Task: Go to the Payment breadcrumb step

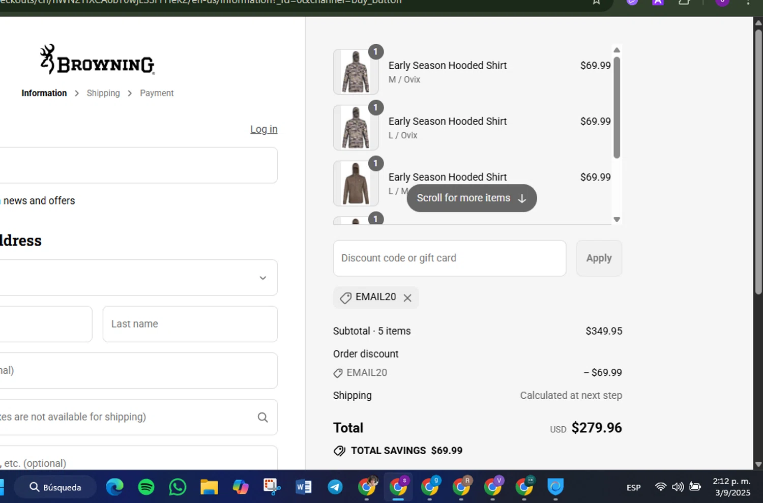Action: click(157, 93)
